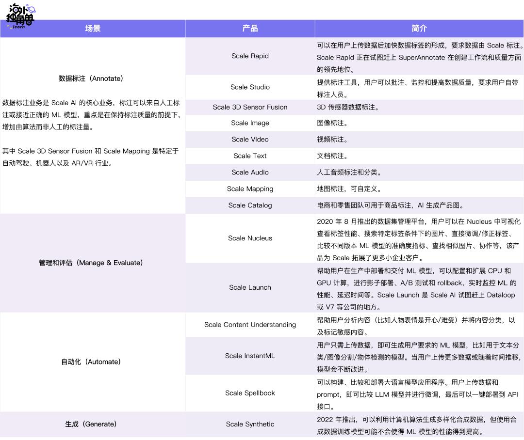Select the Scale Spellbook cell
The image size is (524, 440).
click(250, 393)
